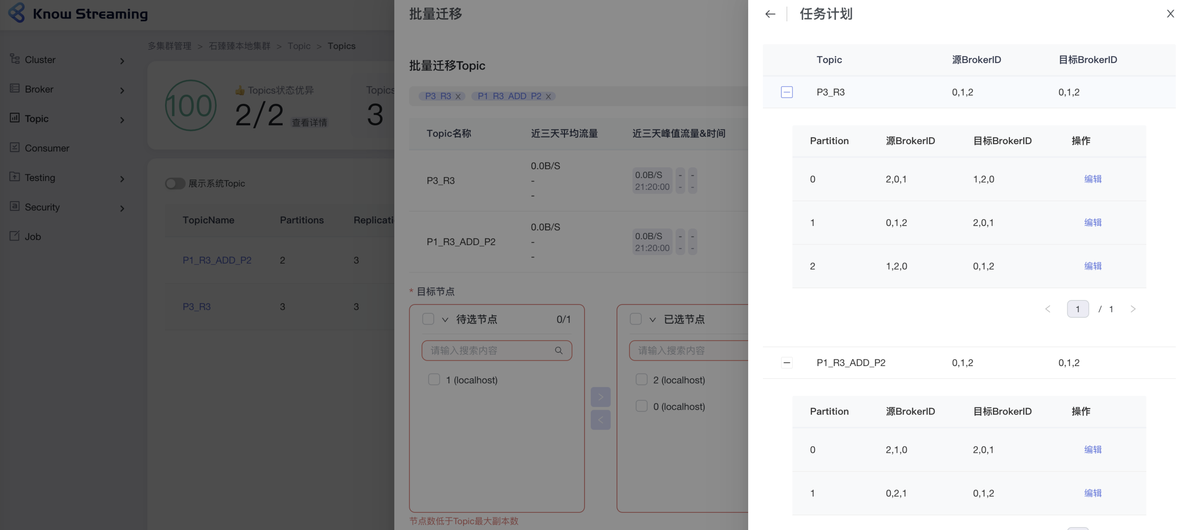Go to 多集群管理 via the breadcrumb
This screenshot has width=1181, height=530.
coord(169,46)
